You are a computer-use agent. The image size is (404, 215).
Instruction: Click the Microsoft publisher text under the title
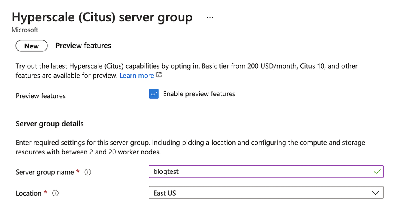pyautogui.click(x=25, y=30)
